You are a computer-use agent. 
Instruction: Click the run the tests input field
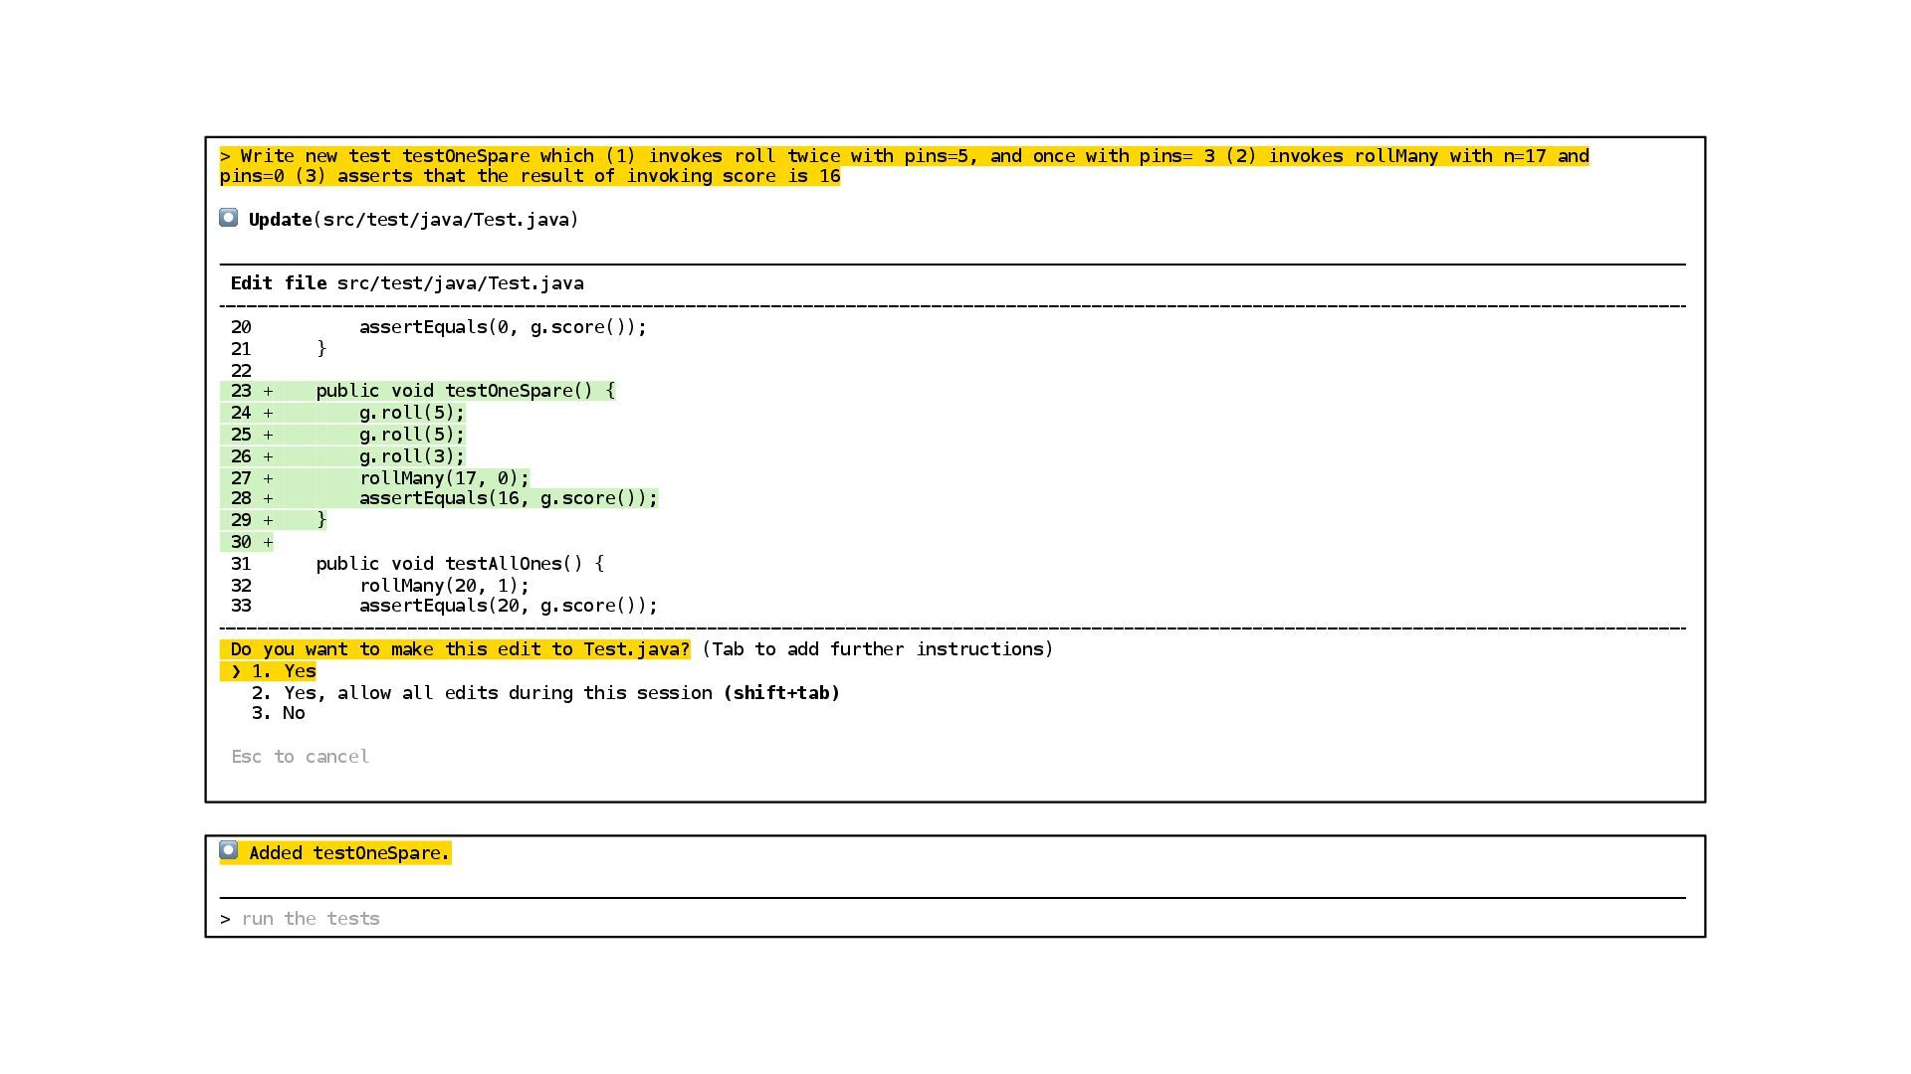[311, 919]
